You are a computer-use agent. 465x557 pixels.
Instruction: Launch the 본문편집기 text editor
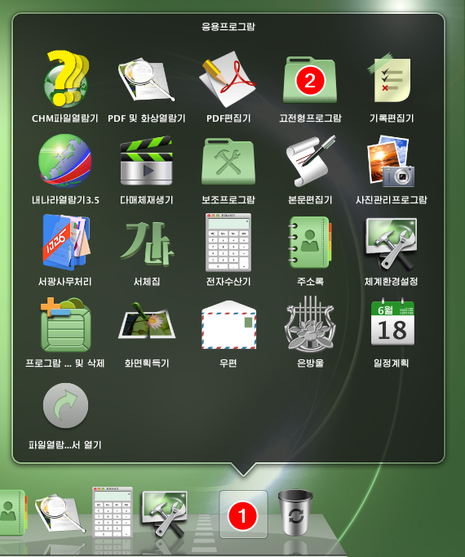click(310, 161)
